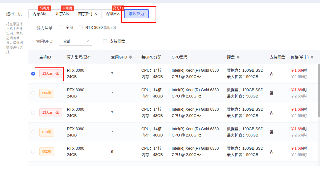Switch to the 南京新手区 region tab
Screen dimensions: 320x170
[88, 14]
